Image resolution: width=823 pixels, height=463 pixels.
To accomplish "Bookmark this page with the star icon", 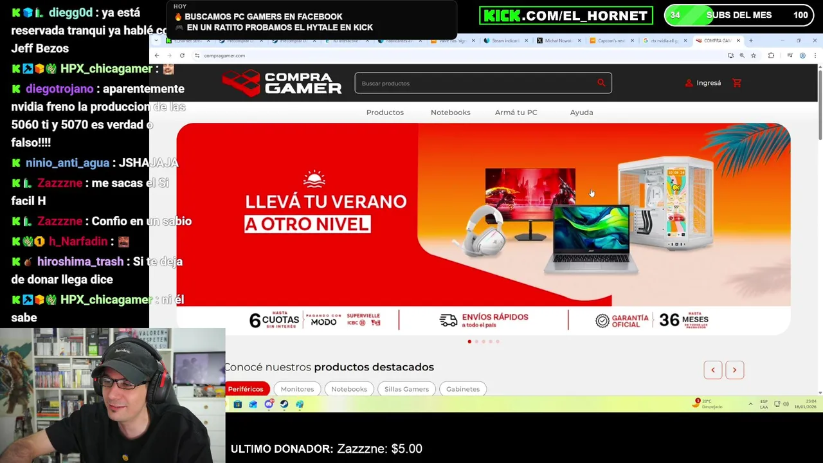I will pos(754,56).
